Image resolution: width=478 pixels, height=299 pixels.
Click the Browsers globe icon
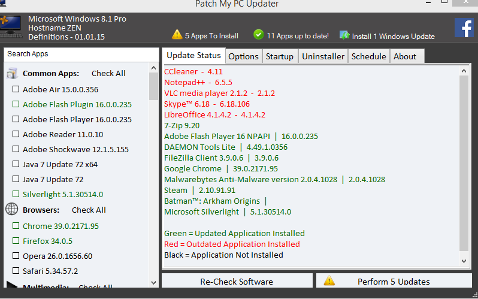(x=12, y=209)
